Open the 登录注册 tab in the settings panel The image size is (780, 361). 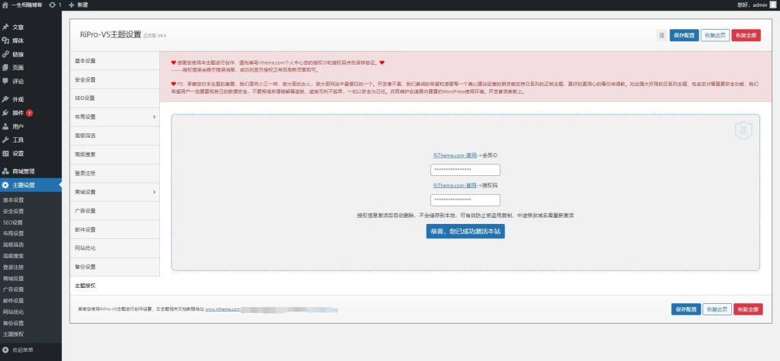[x=114, y=173]
